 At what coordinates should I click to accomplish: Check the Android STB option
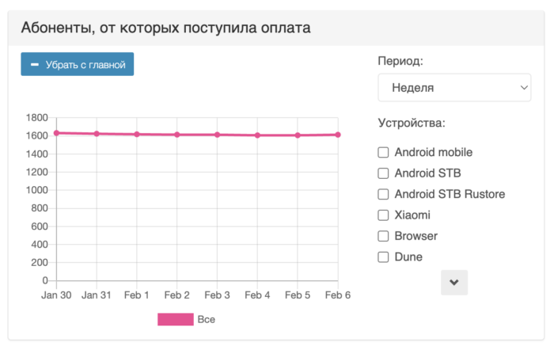tap(384, 173)
